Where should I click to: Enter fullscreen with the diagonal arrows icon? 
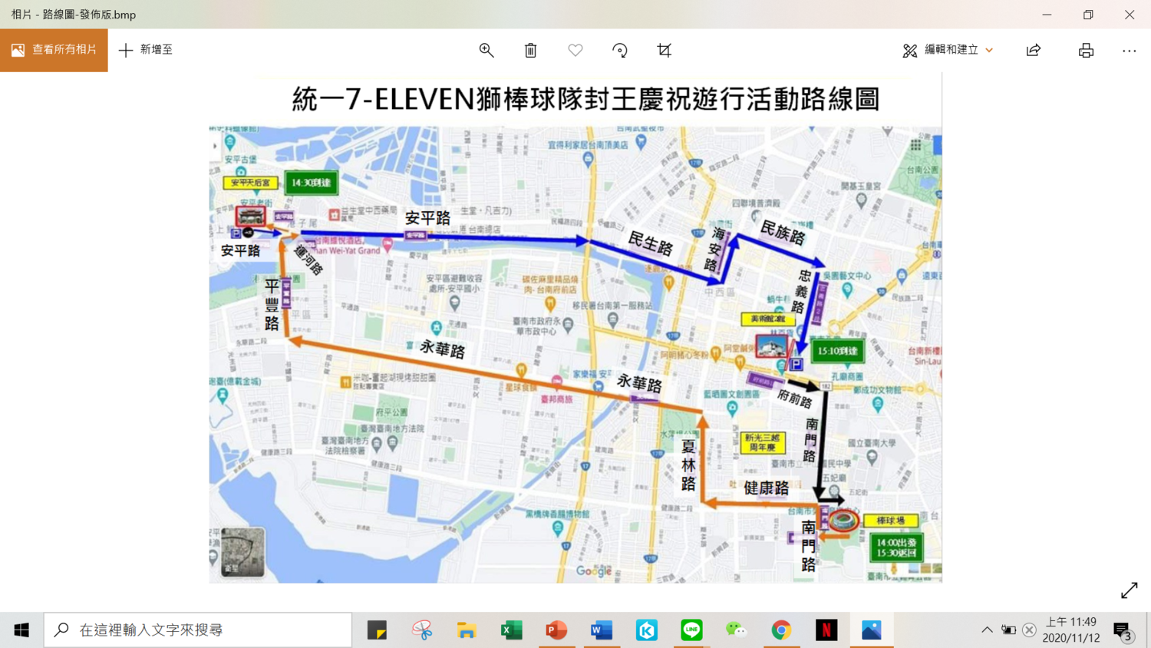pos(1129,590)
